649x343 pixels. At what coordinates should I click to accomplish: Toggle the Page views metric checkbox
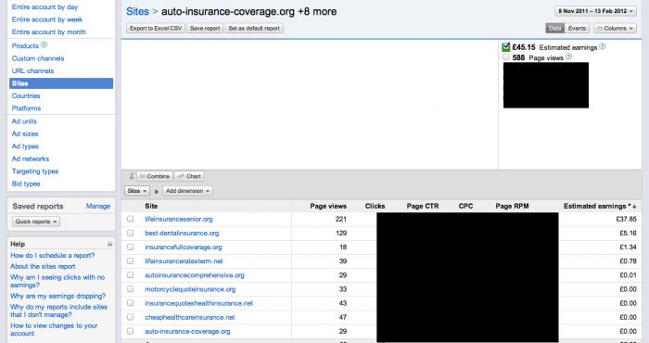pyautogui.click(x=506, y=57)
